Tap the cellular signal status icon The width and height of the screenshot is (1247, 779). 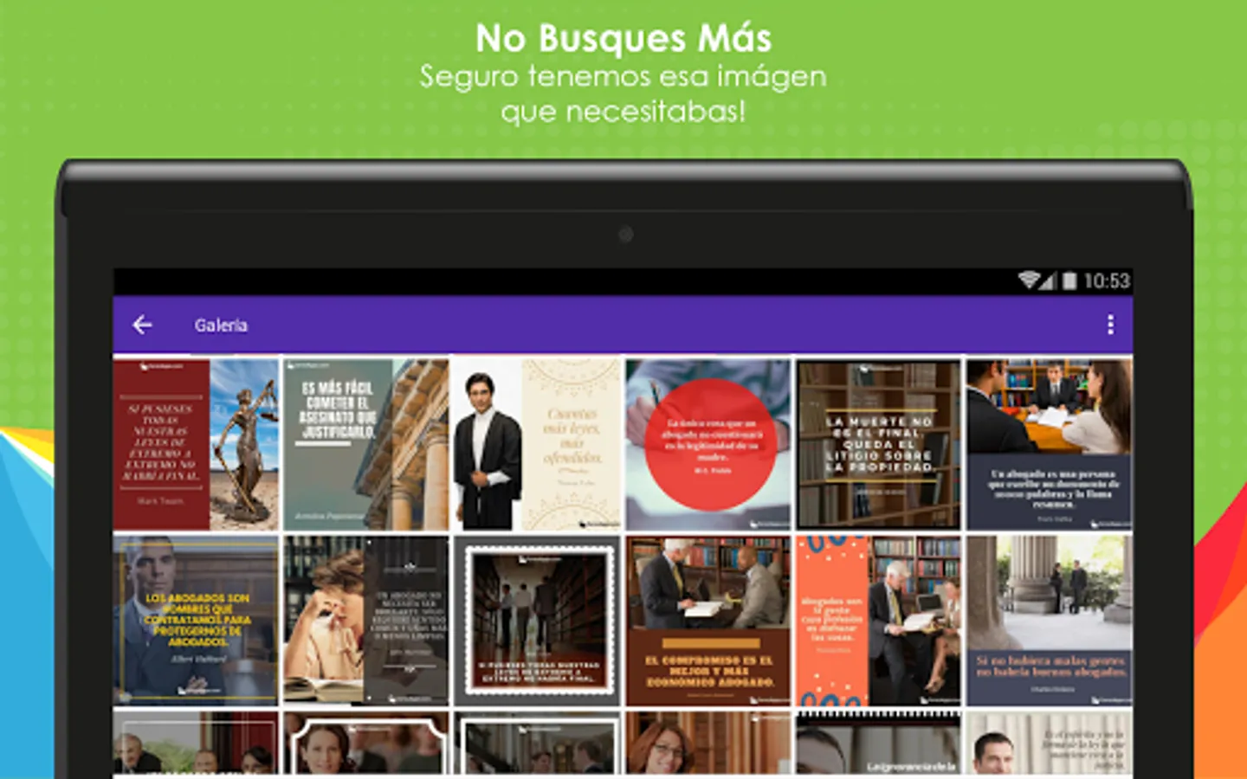pyautogui.click(x=1048, y=280)
